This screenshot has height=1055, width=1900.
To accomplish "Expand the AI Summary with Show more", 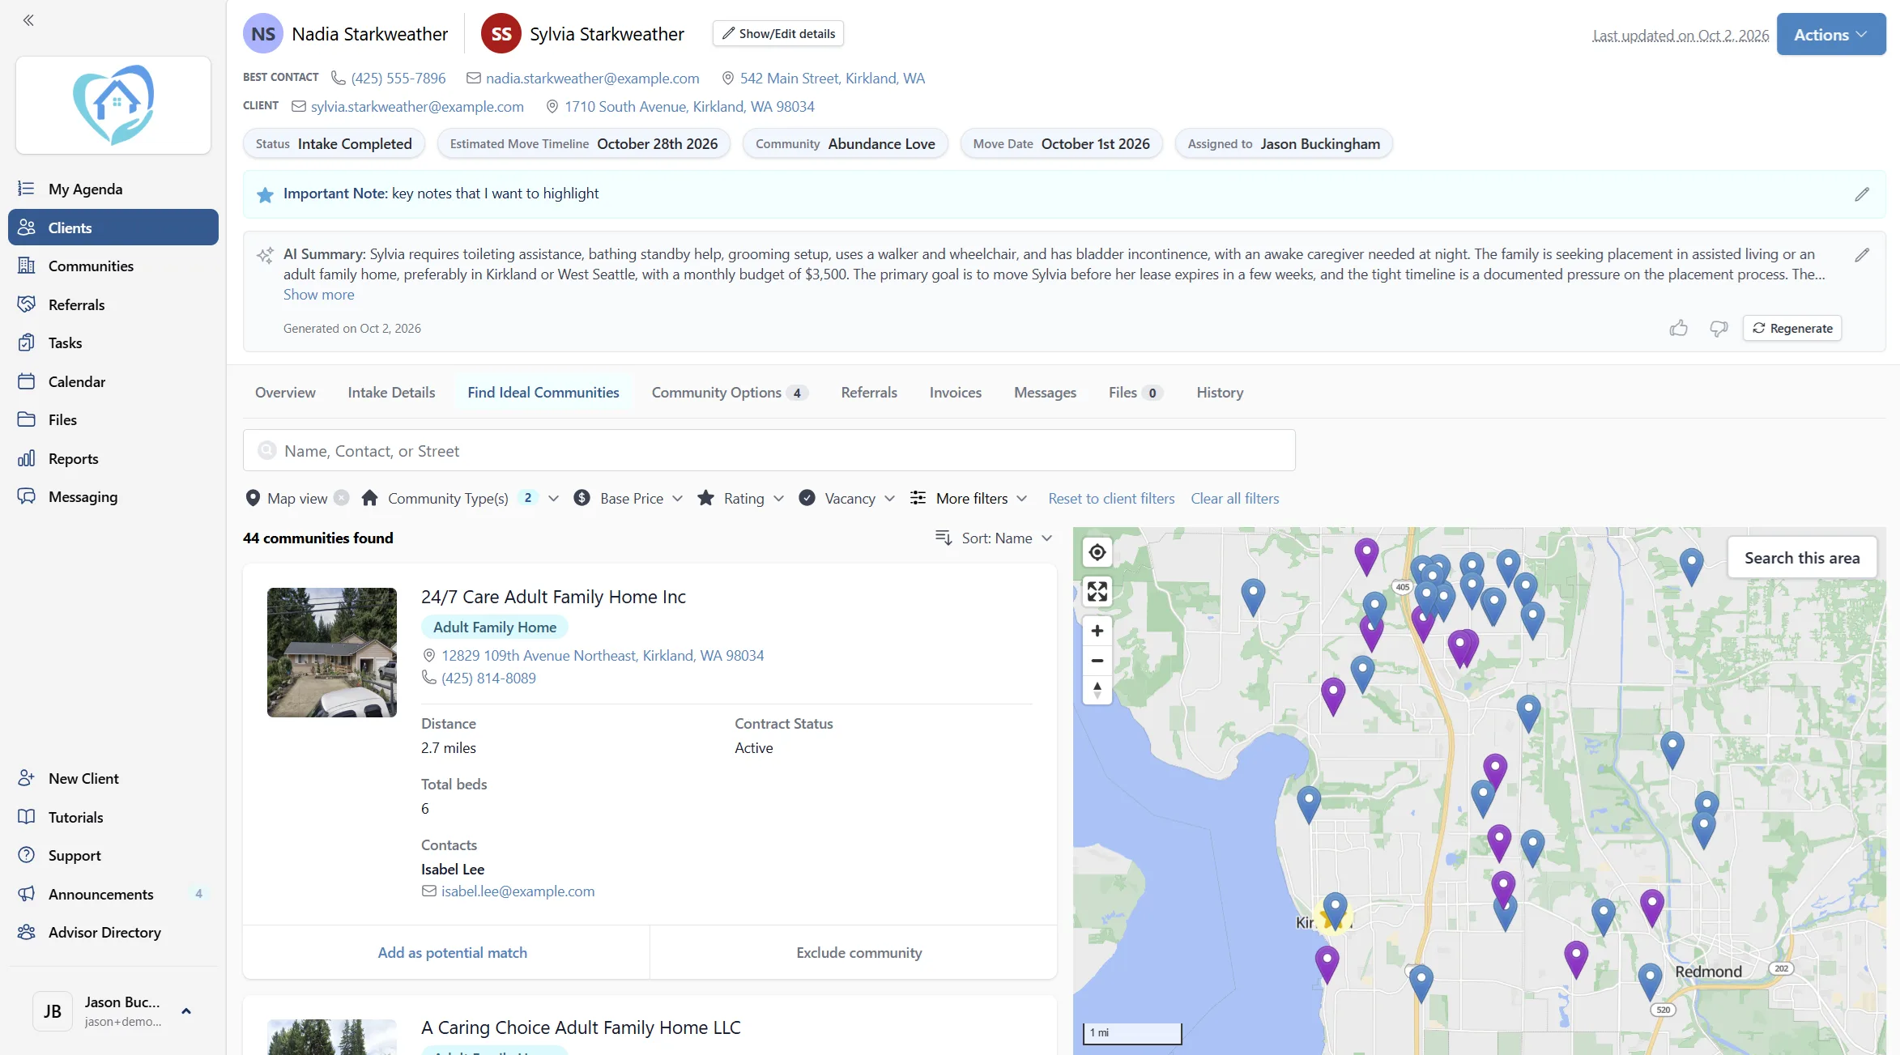I will [x=318, y=295].
